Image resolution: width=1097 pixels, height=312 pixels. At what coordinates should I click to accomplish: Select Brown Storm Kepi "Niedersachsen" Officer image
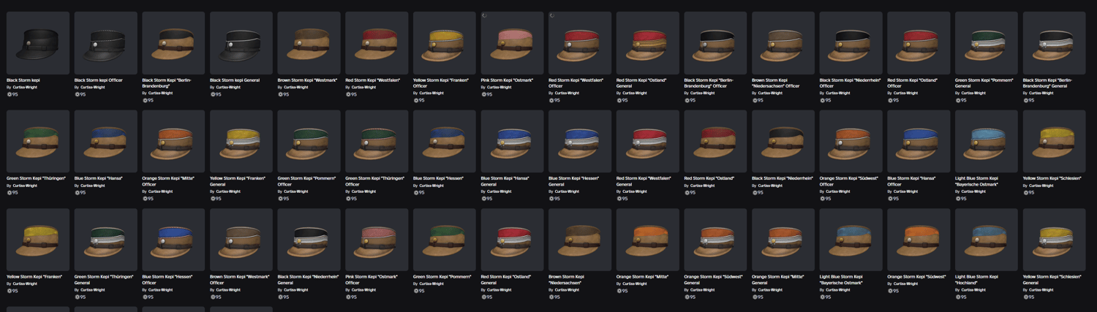(783, 42)
